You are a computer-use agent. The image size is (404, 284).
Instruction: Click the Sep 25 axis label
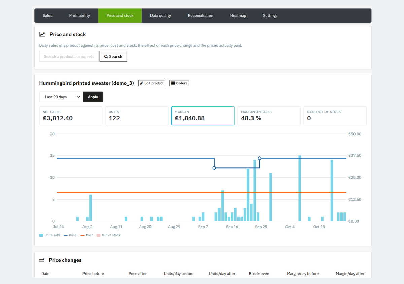[x=261, y=227]
